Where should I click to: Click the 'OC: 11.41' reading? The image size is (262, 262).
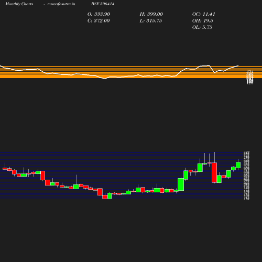[204, 14]
